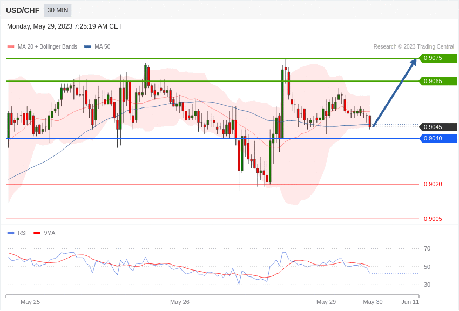This screenshot has height=311, width=459.
Task: Click the May 25 date axis label
Action: coord(30,302)
